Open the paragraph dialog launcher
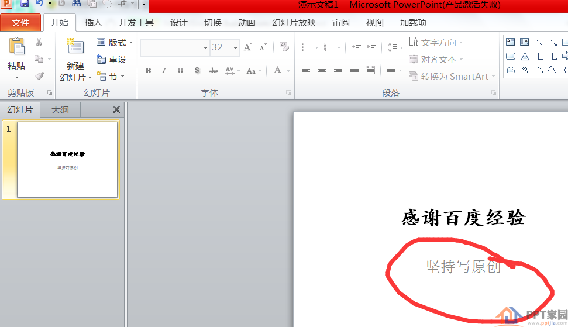 493,92
